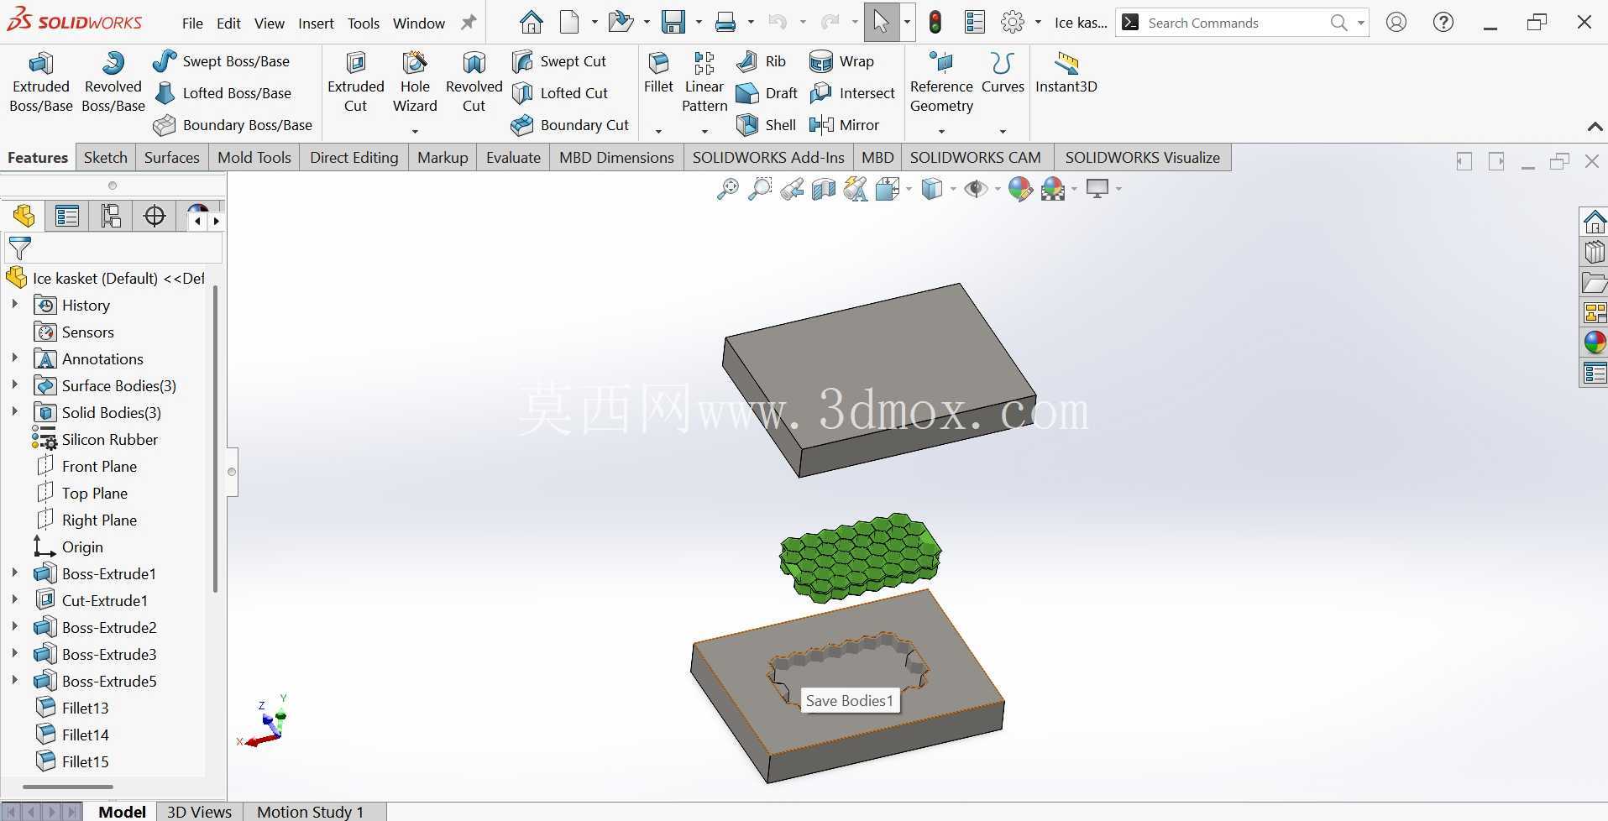The height and width of the screenshot is (821, 1608).
Task: Pin the menu bar
Action: [x=469, y=23]
